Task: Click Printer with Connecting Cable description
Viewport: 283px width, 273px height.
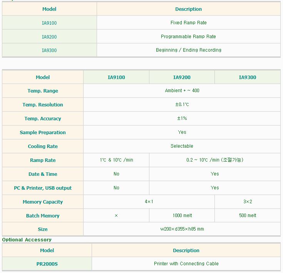Action: click(x=186, y=264)
